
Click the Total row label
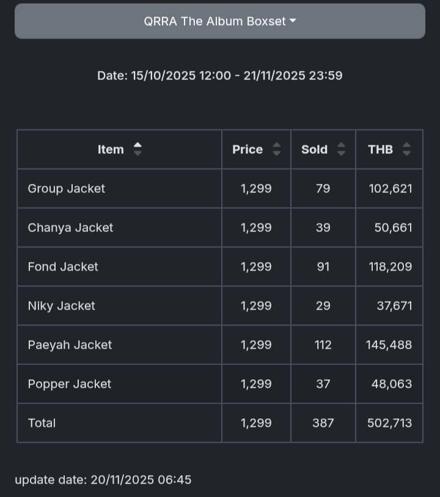click(42, 423)
